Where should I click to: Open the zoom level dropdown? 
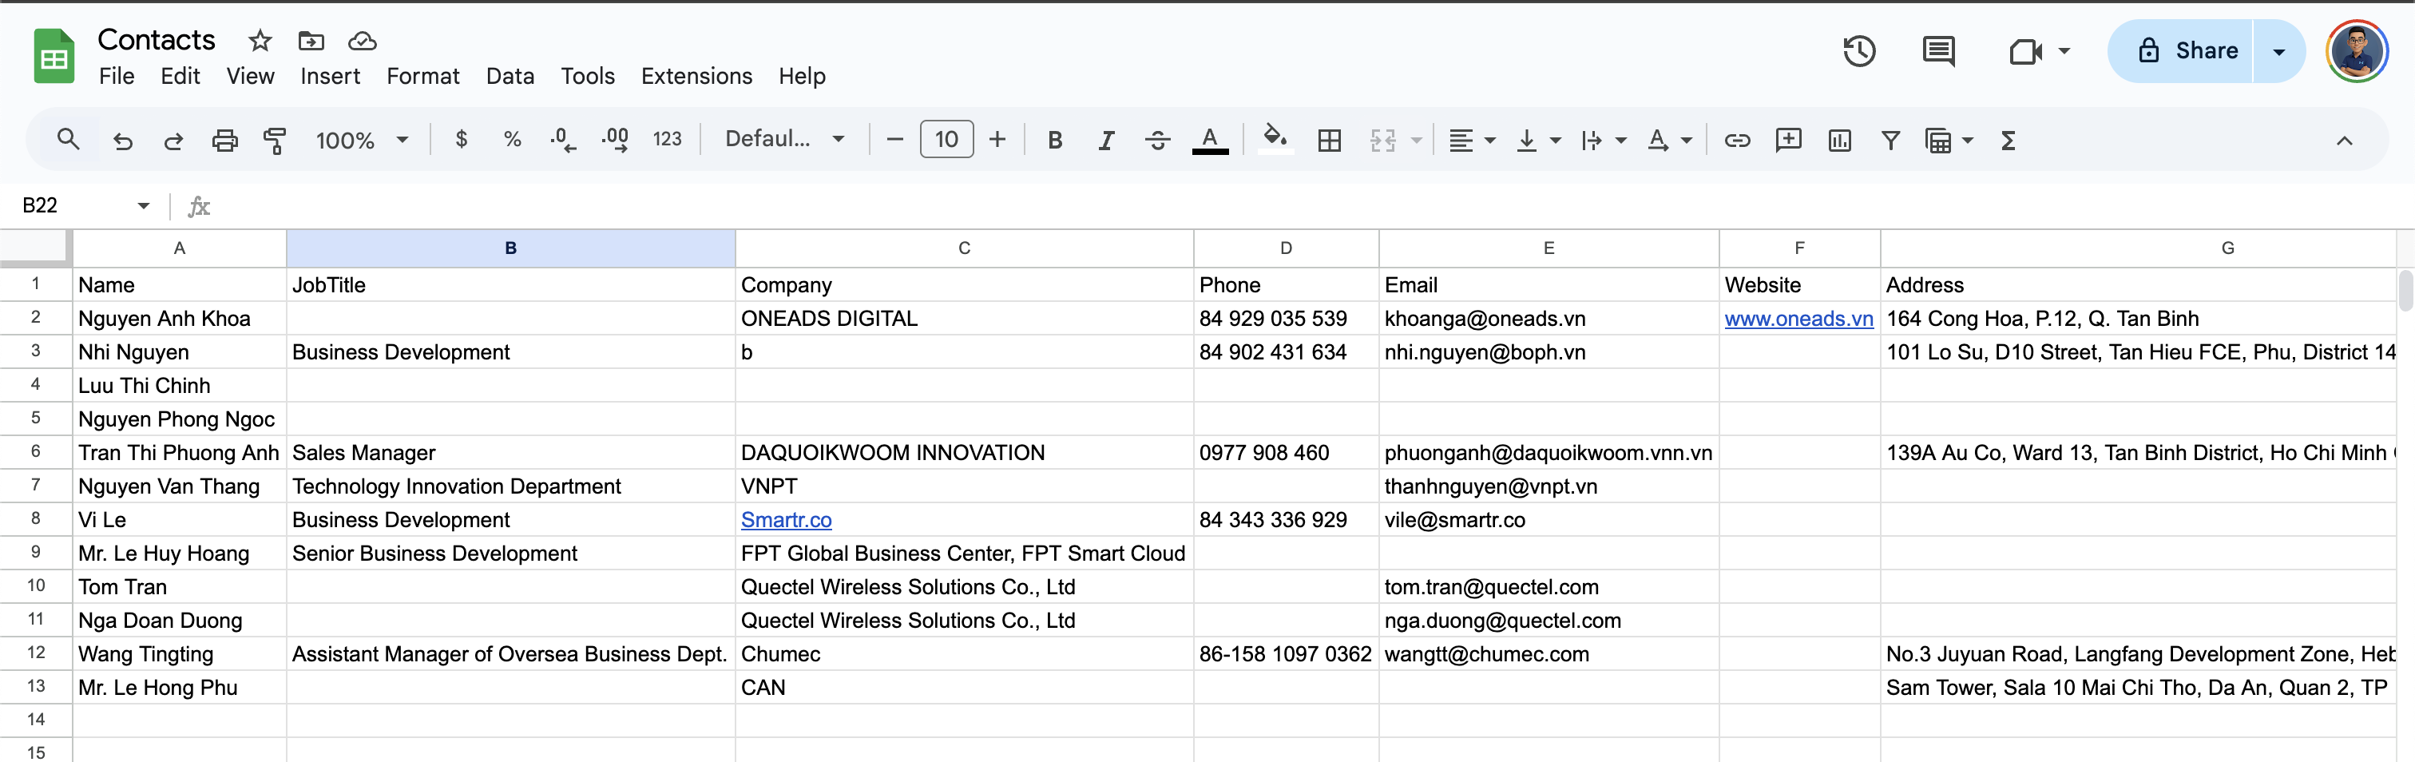click(362, 141)
